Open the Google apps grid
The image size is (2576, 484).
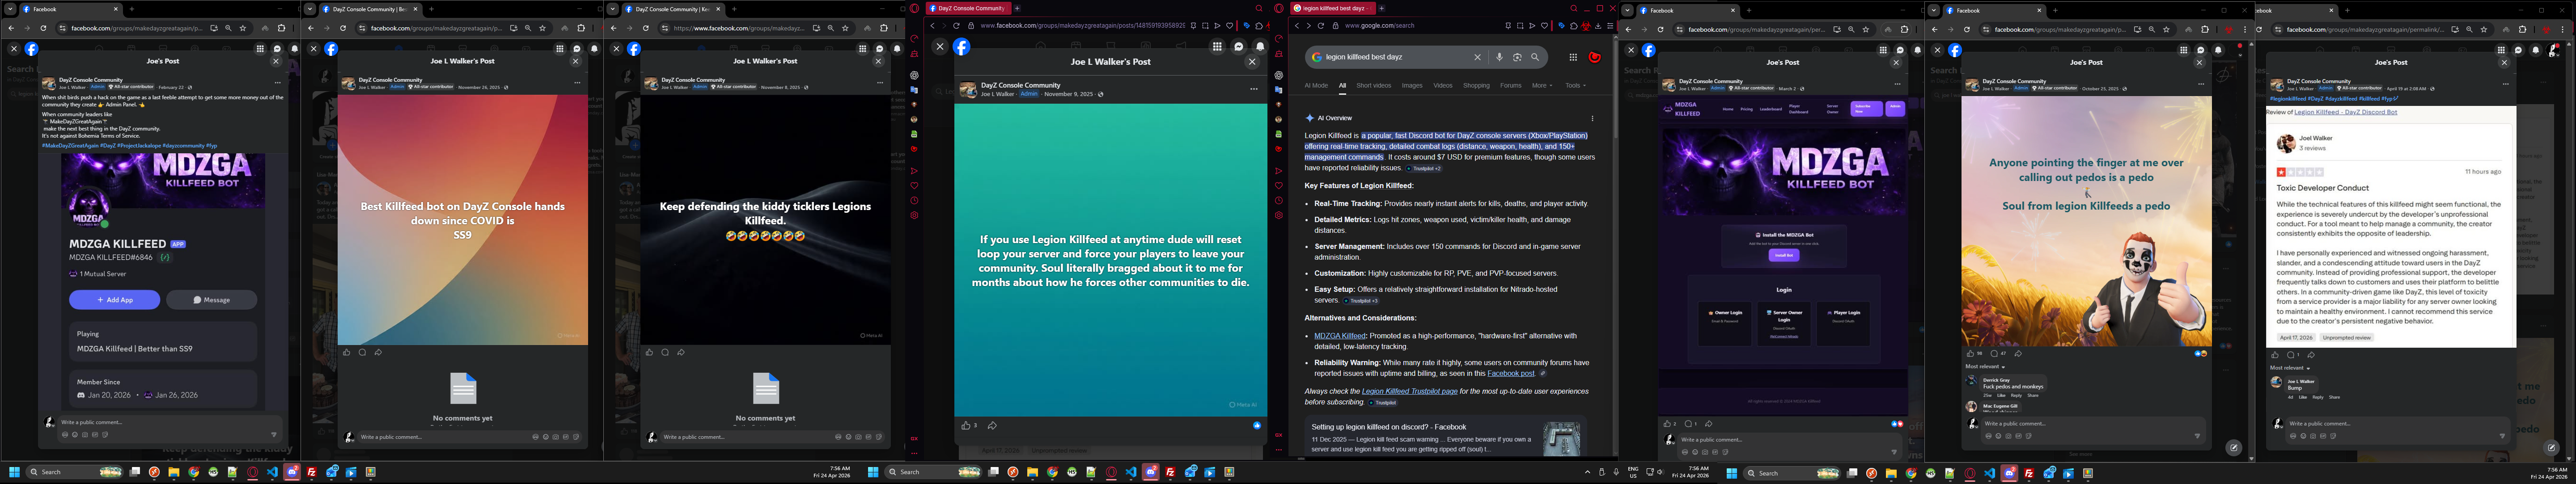pyautogui.click(x=1573, y=57)
